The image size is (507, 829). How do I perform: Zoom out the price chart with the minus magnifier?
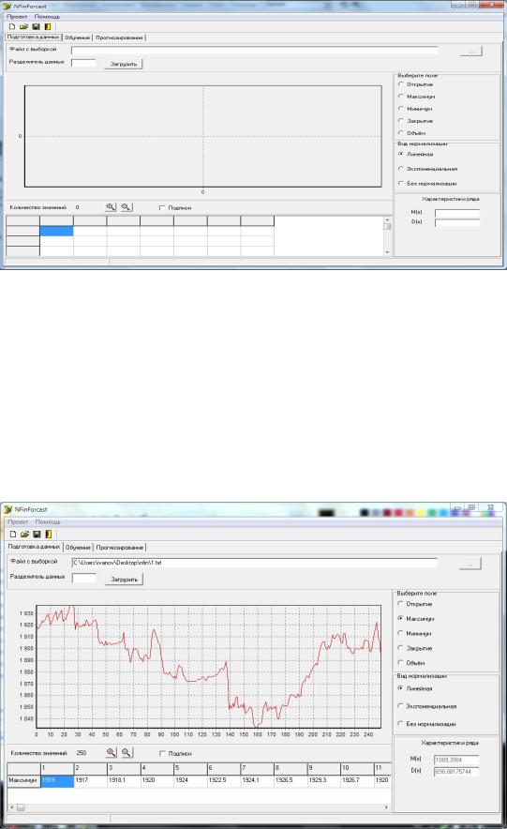tap(127, 752)
